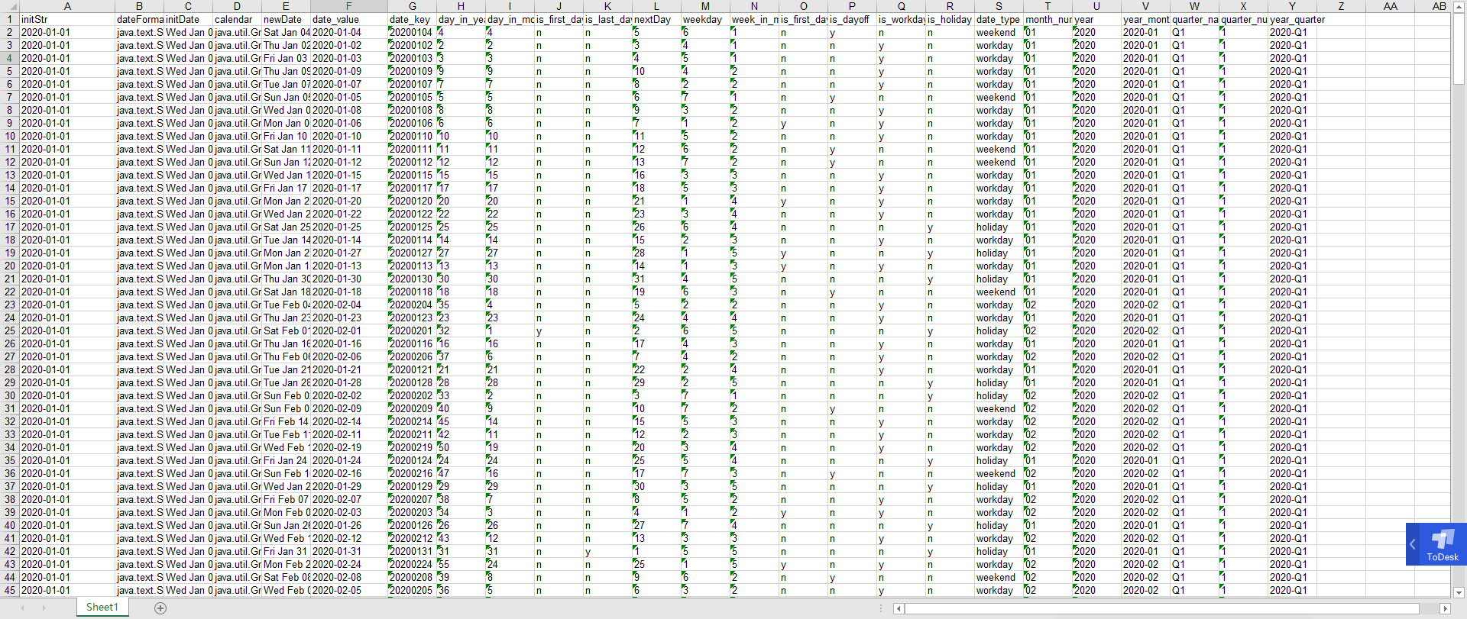
Task: Click cell containing 20200219
Action: pos(412,447)
